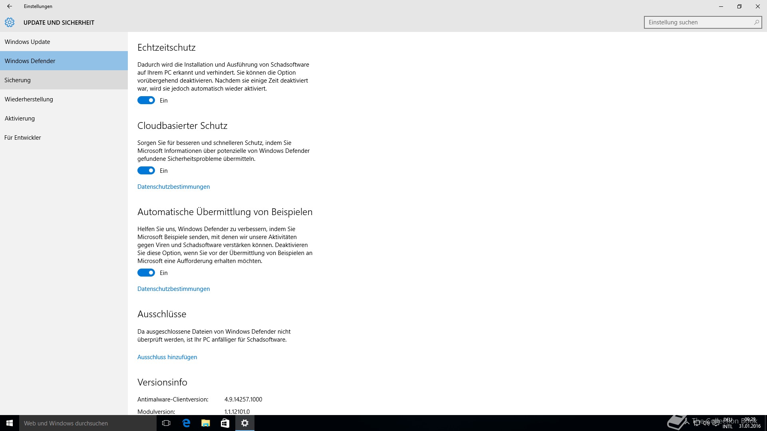Click the DEU INTL language indicator

tap(727, 423)
